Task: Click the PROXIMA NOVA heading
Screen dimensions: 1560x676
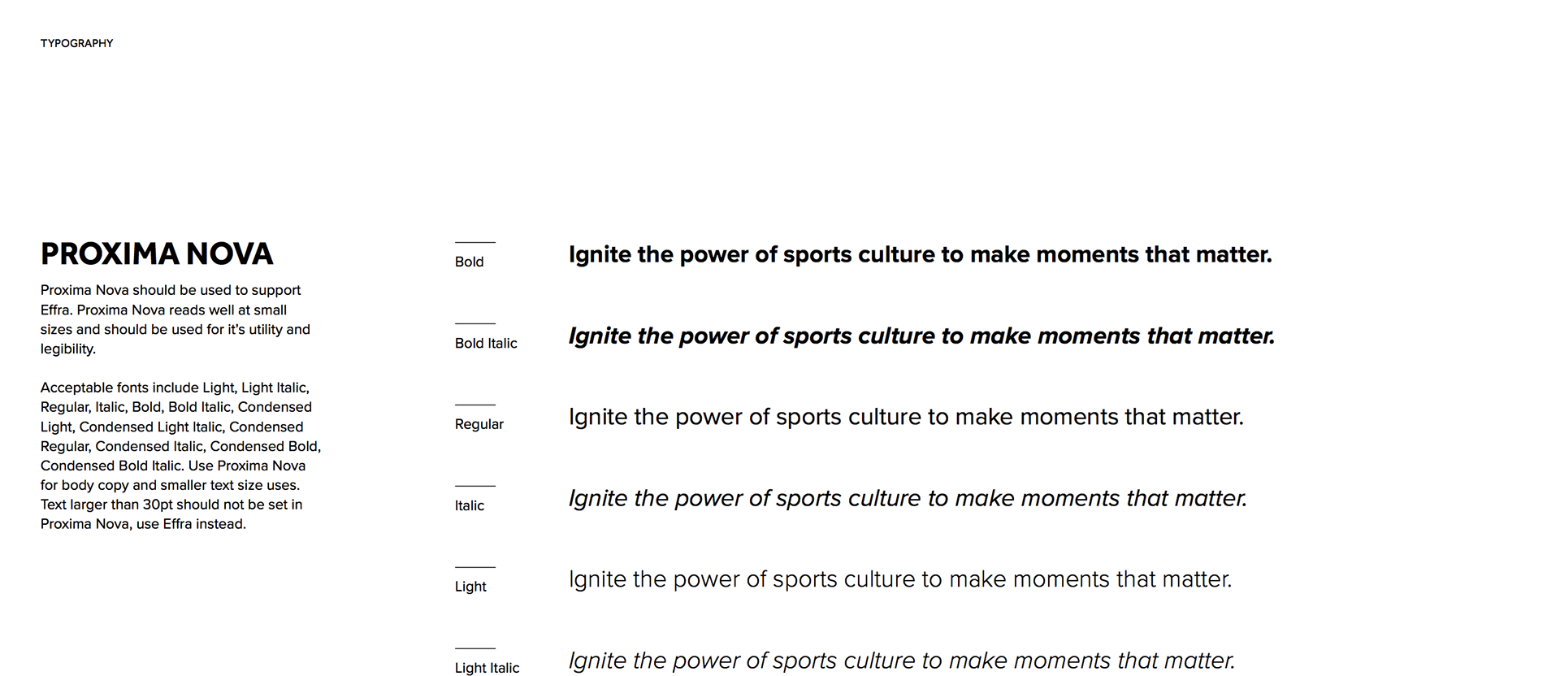Action: tap(157, 254)
